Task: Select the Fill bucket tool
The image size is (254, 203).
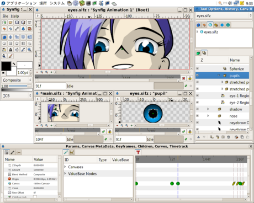Action: pos(4,56)
